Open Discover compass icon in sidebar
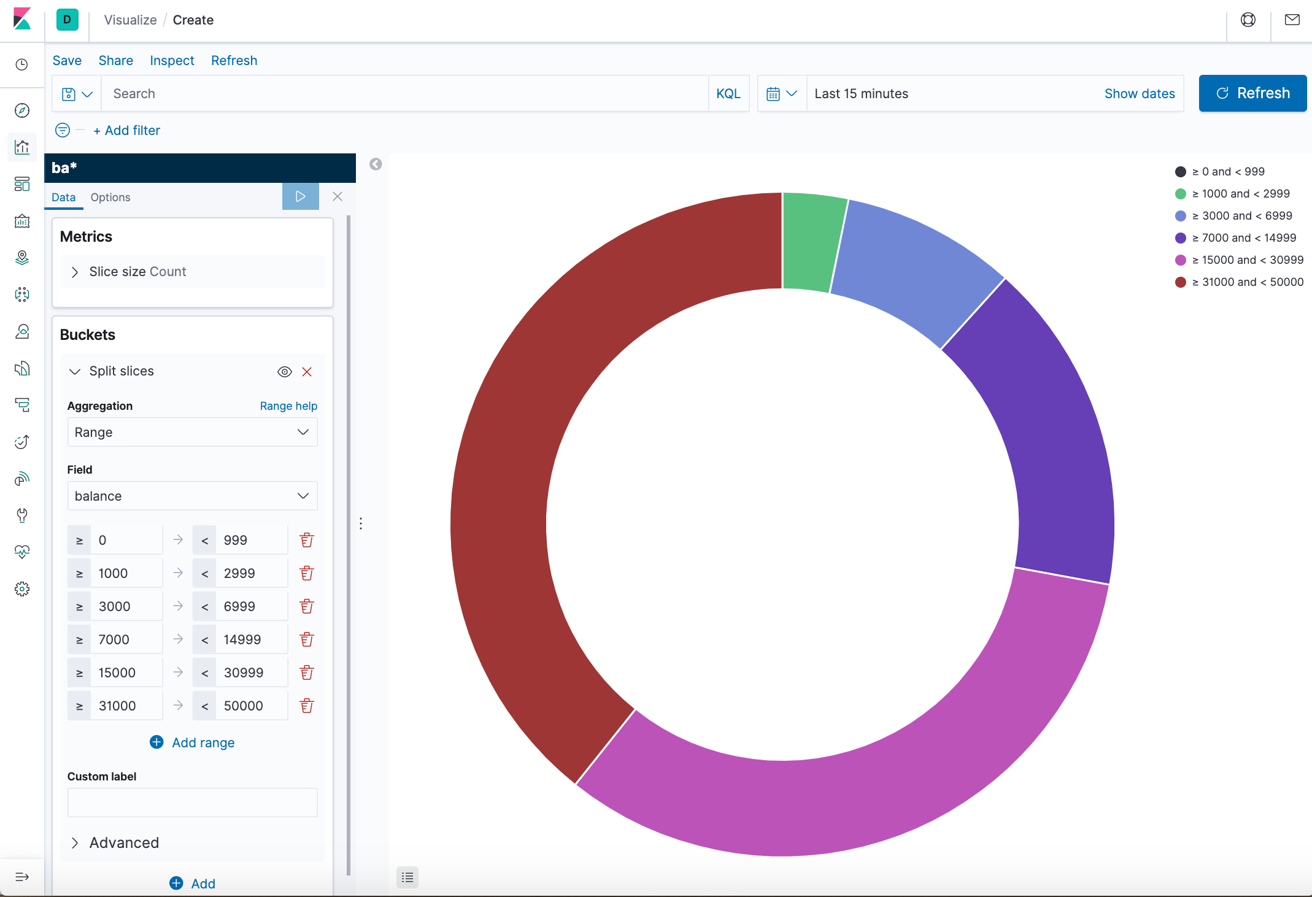The width and height of the screenshot is (1312, 897). (x=22, y=110)
